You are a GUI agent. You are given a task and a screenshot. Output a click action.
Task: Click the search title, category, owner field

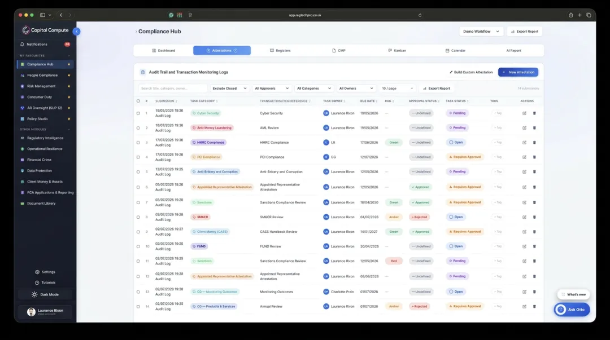coord(172,88)
